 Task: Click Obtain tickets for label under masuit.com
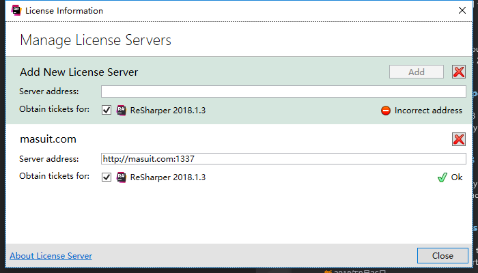point(54,176)
